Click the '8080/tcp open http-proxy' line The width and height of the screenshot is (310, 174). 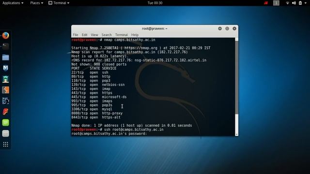pyautogui.click(x=97, y=113)
